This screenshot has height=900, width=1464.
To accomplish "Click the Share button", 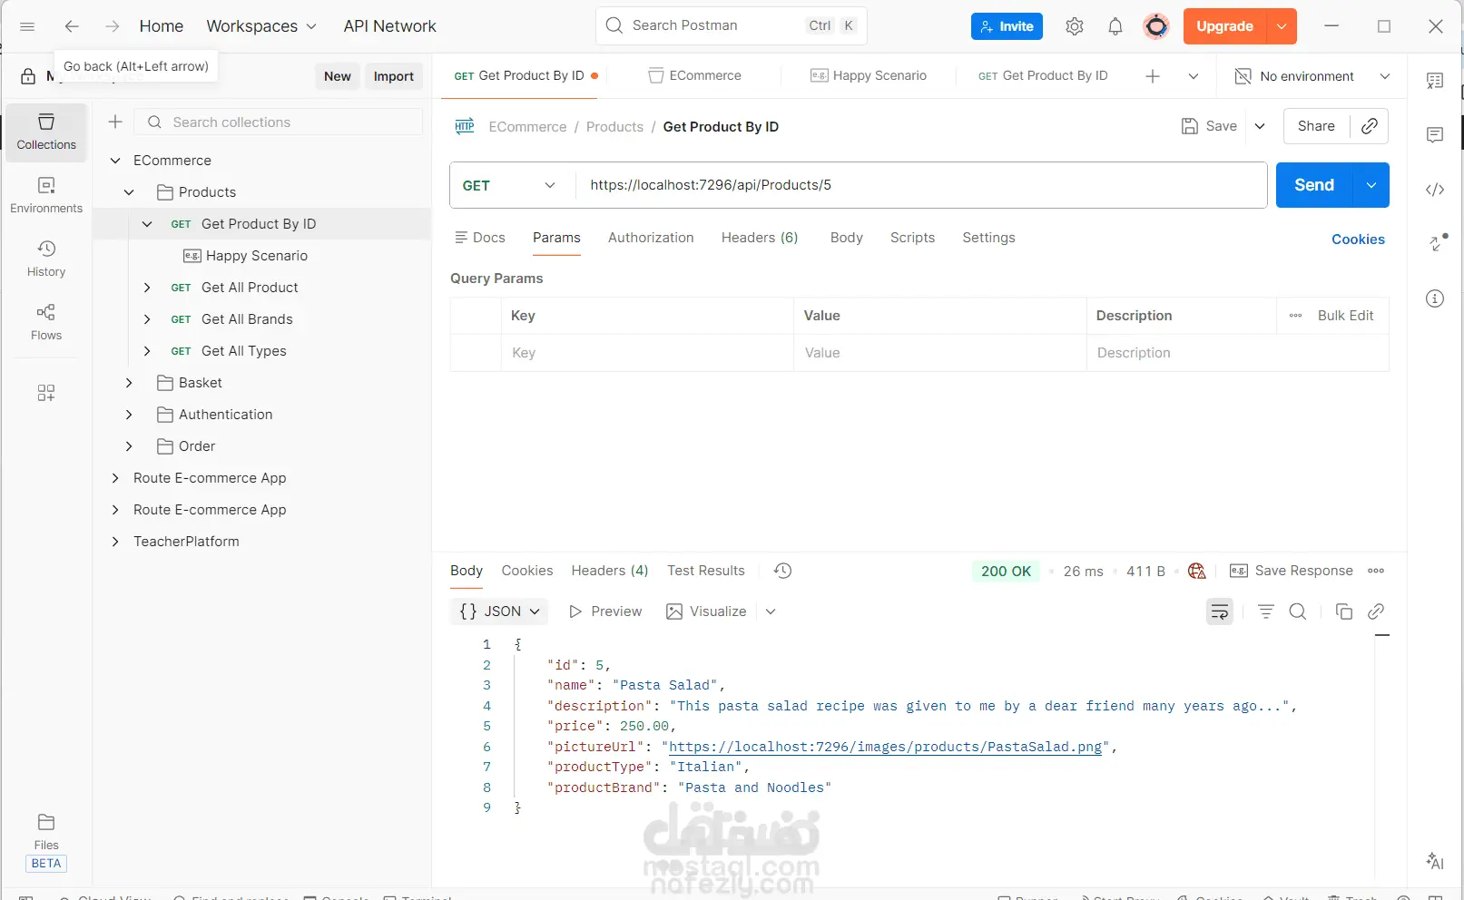I will (1316, 126).
